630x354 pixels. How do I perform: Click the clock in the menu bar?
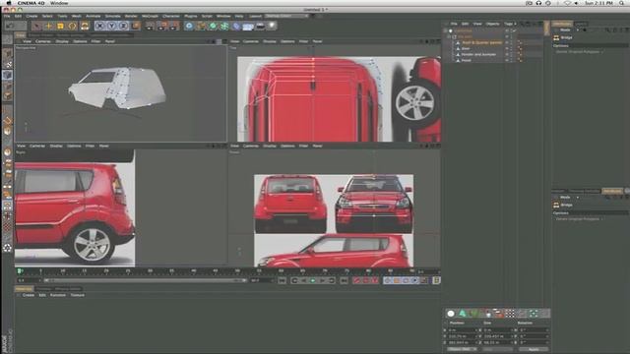pos(599,3)
